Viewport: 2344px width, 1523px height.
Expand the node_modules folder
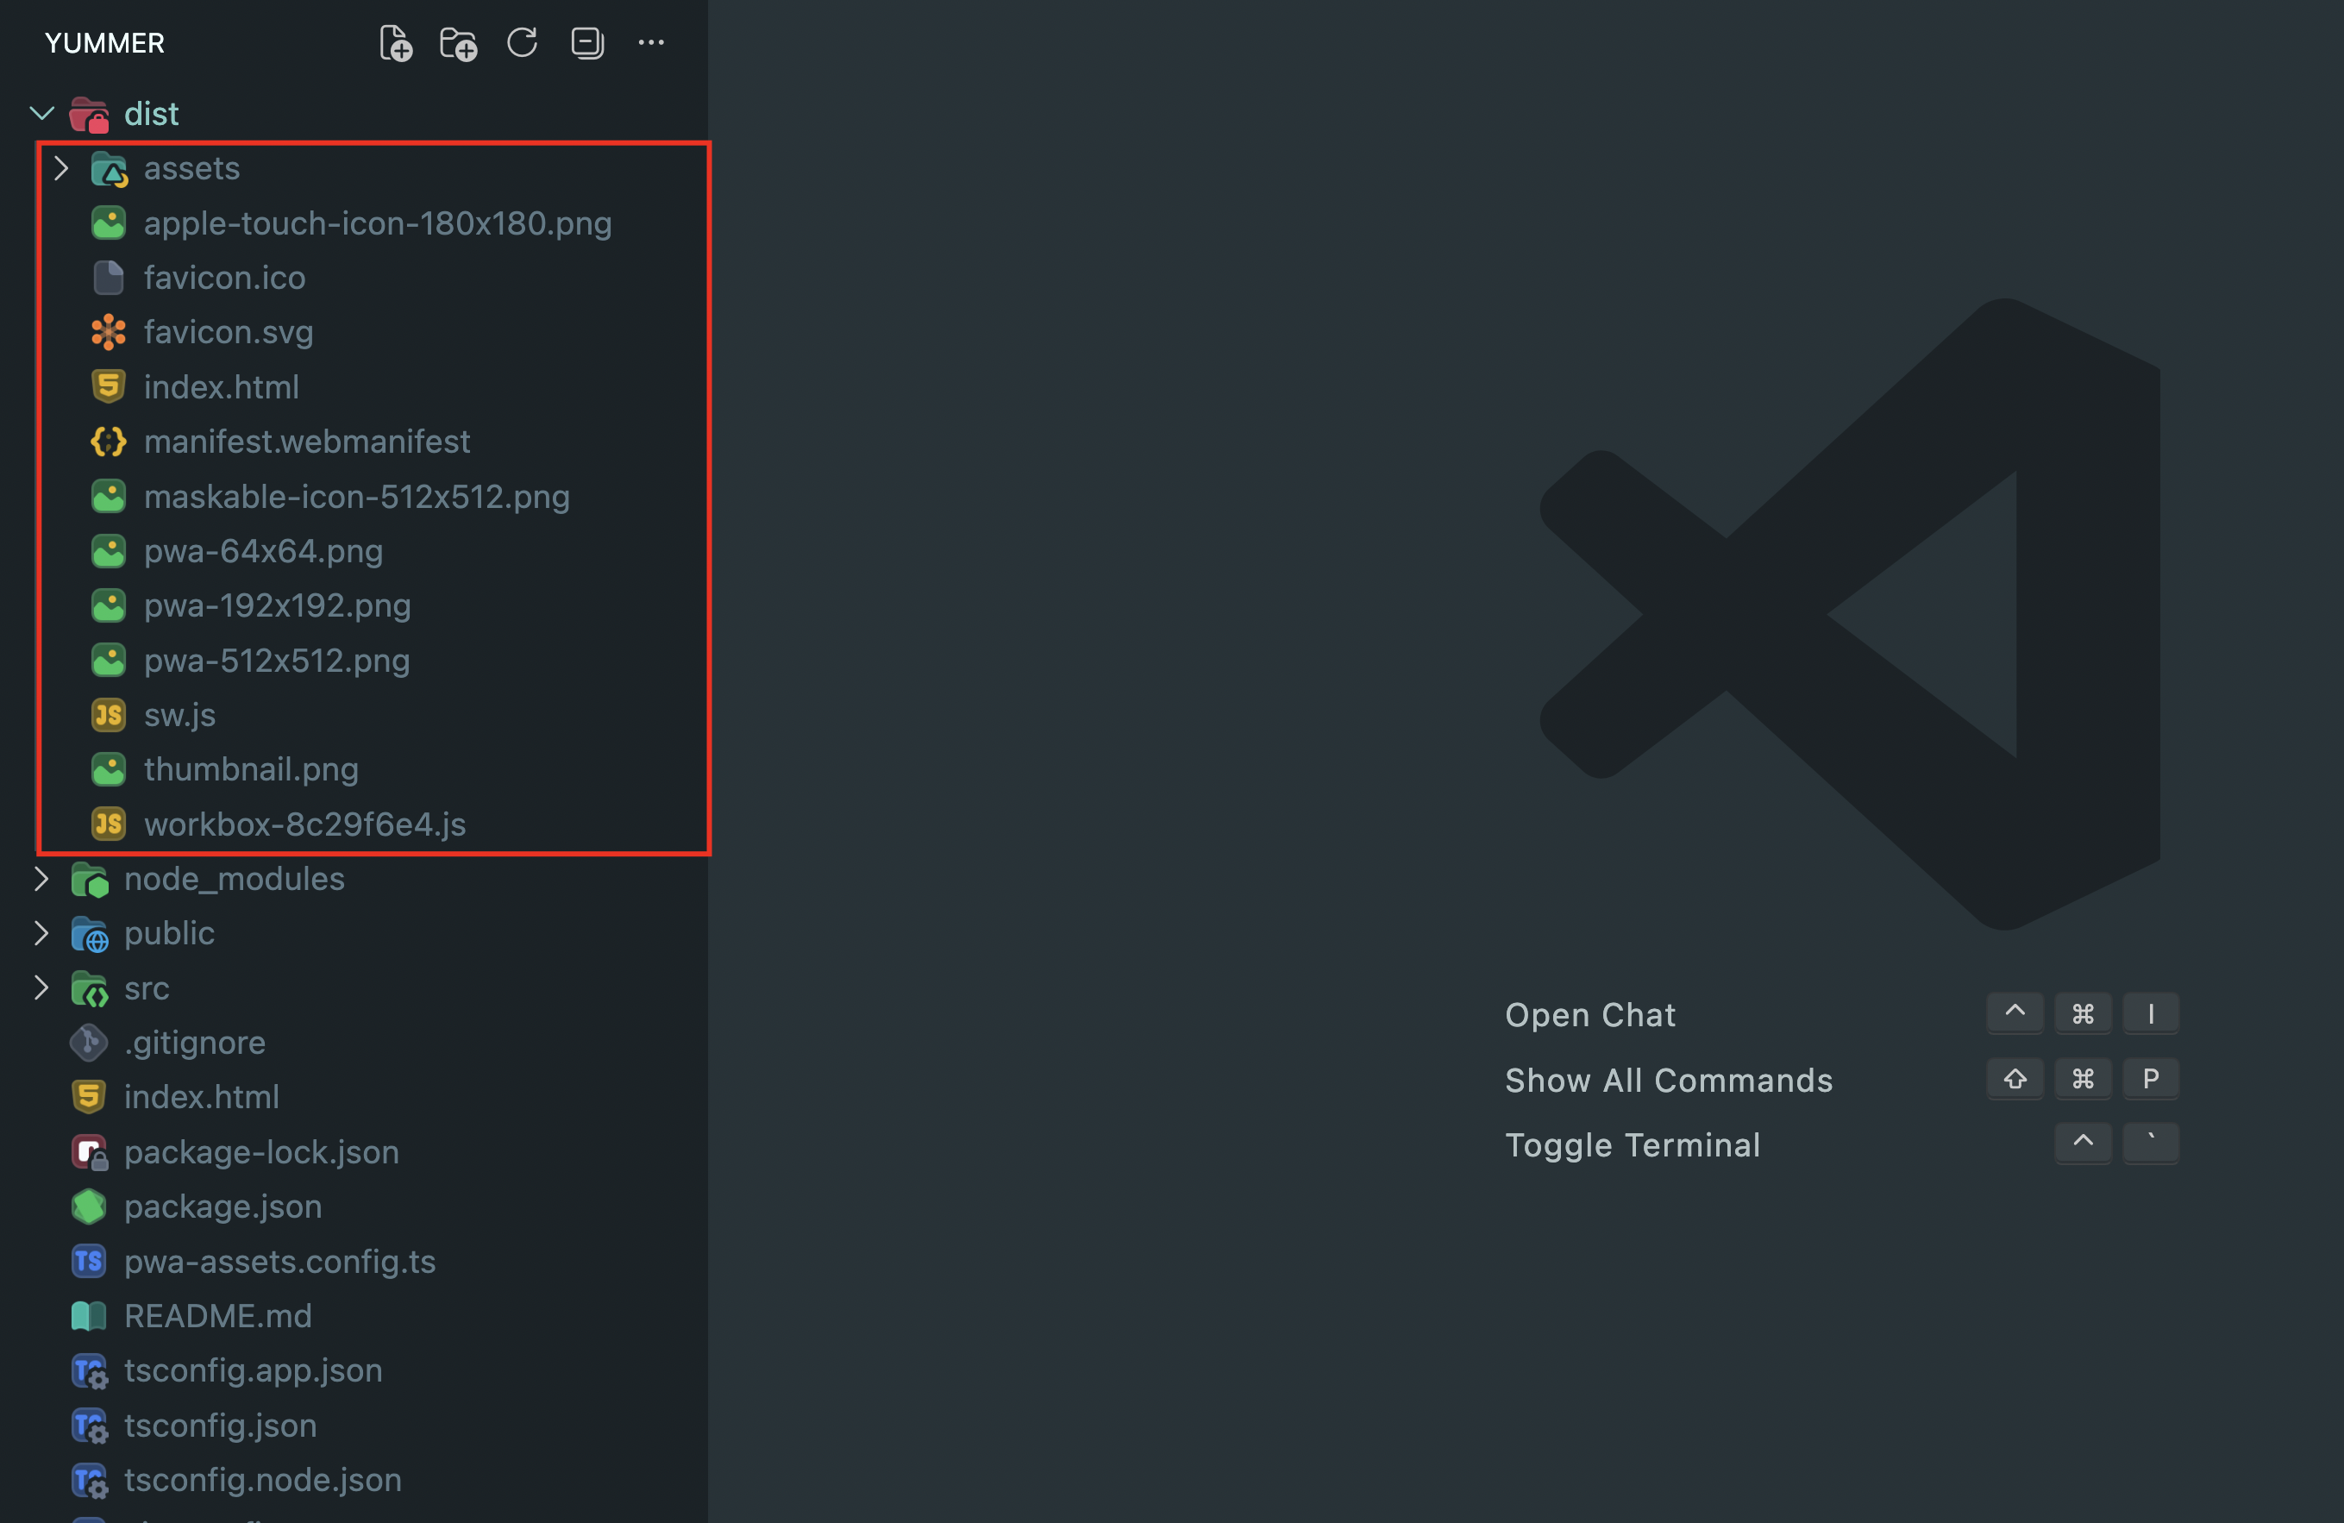[x=41, y=879]
